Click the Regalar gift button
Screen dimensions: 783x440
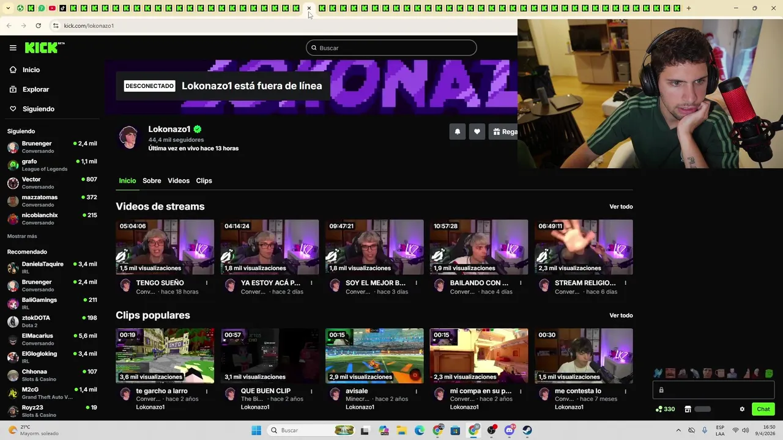[504, 131]
